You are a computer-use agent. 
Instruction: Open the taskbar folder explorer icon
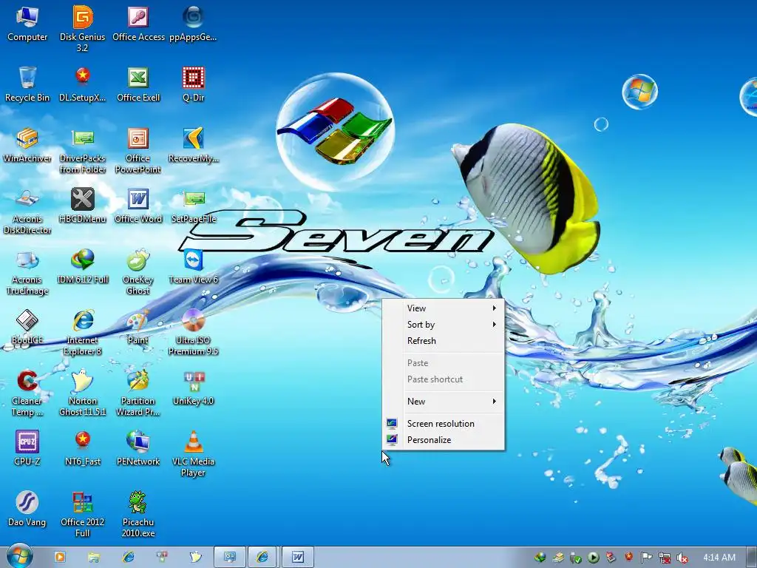point(94,558)
